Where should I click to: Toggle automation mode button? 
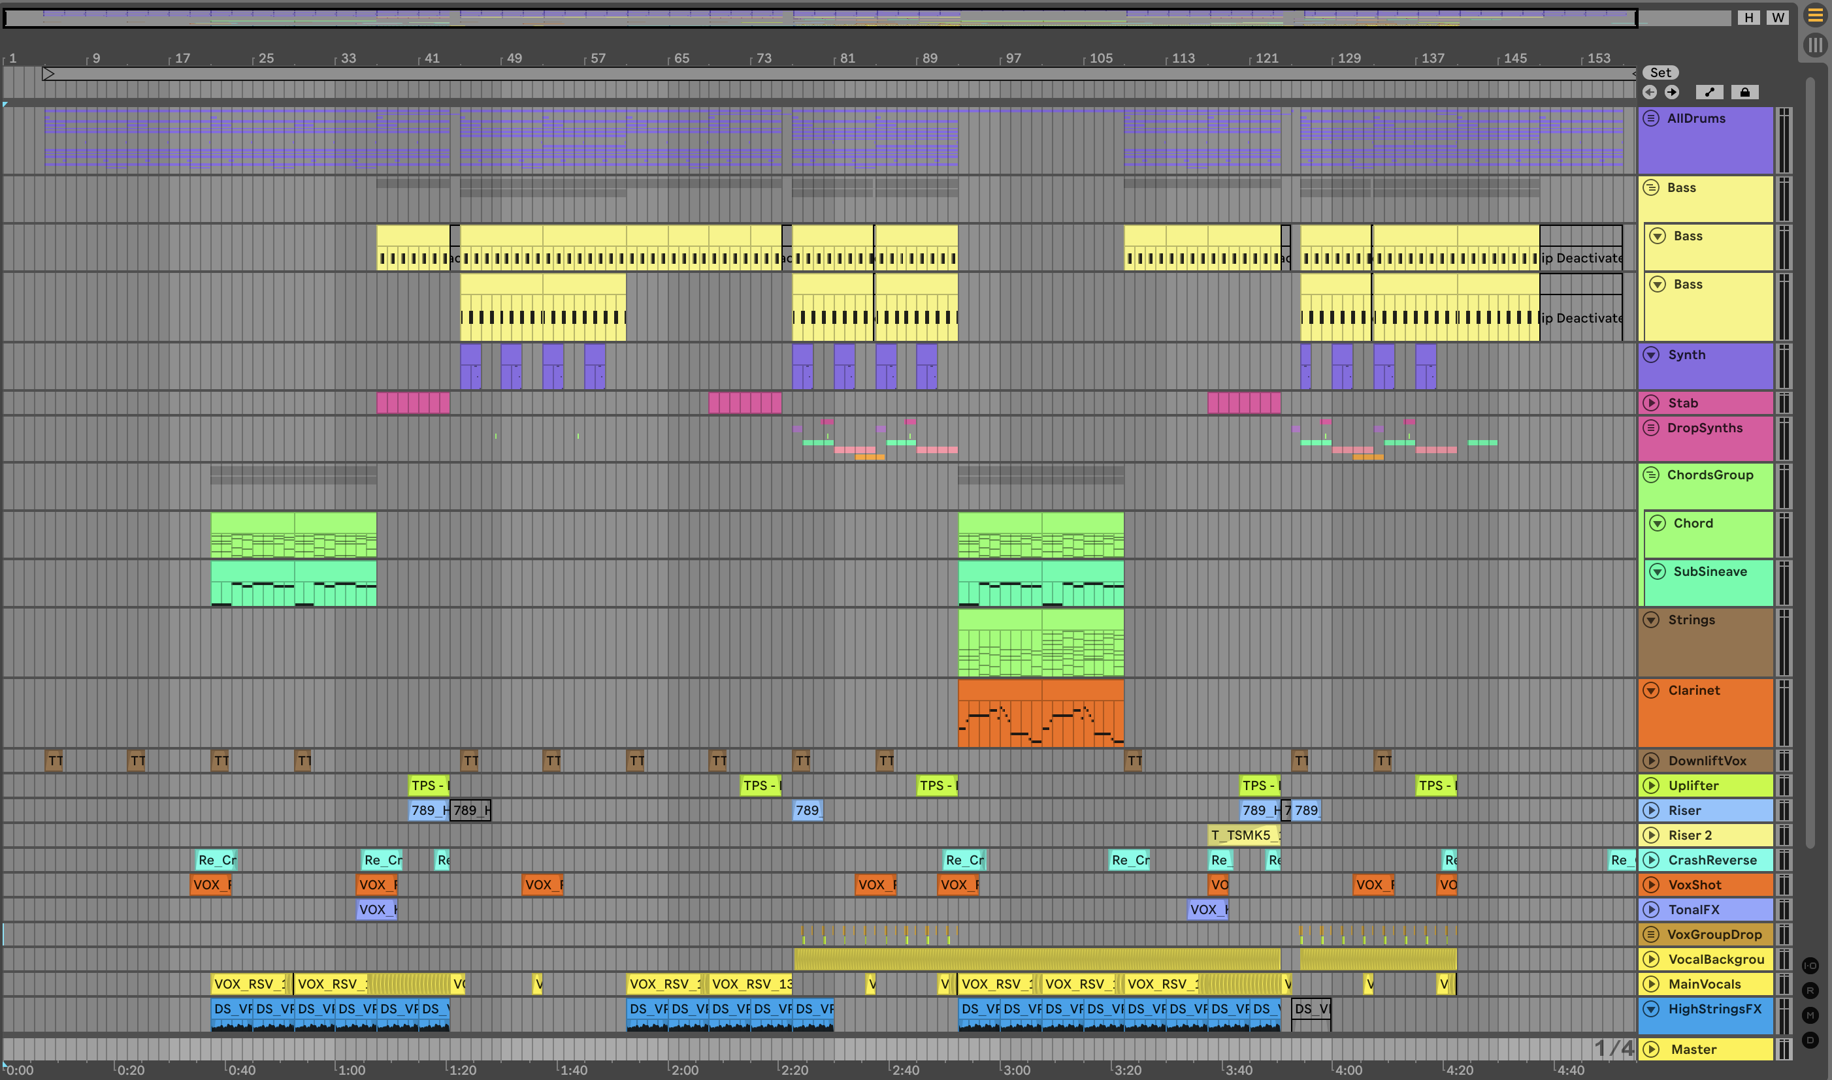pyautogui.click(x=1709, y=93)
